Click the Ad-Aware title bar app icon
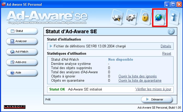This screenshot has height=112, width=183. click(4, 4)
